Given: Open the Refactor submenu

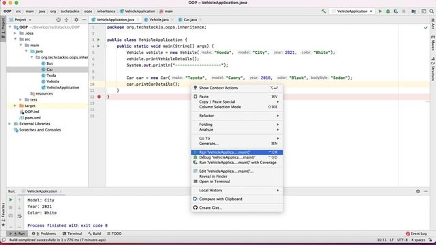Looking at the screenshot, I should [x=237, y=116].
